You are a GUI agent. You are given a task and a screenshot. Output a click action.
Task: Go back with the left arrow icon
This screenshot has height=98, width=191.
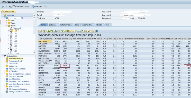point(3,7)
